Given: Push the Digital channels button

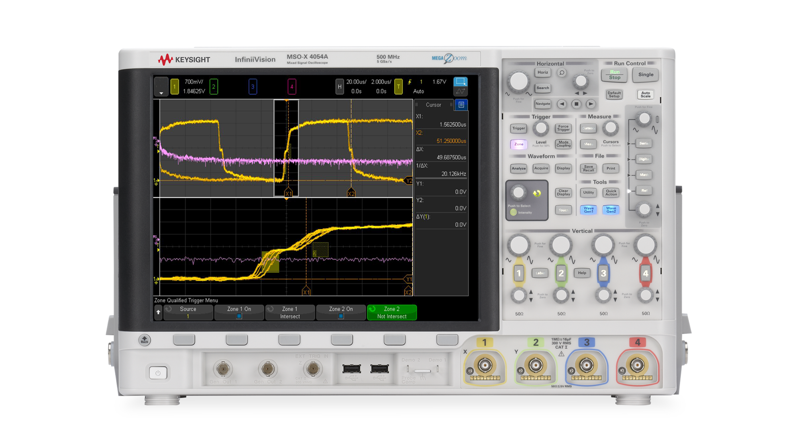Looking at the screenshot, I should coord(644,159).
